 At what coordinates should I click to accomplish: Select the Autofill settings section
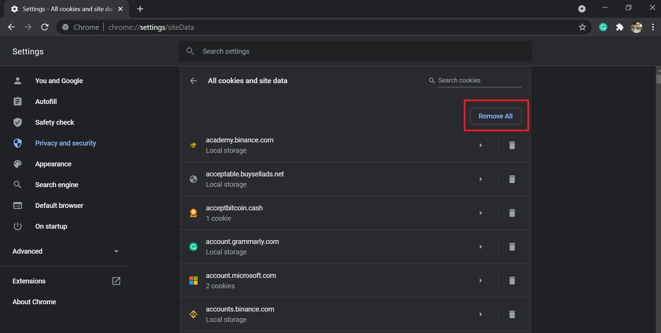click(x=46, y=102)
